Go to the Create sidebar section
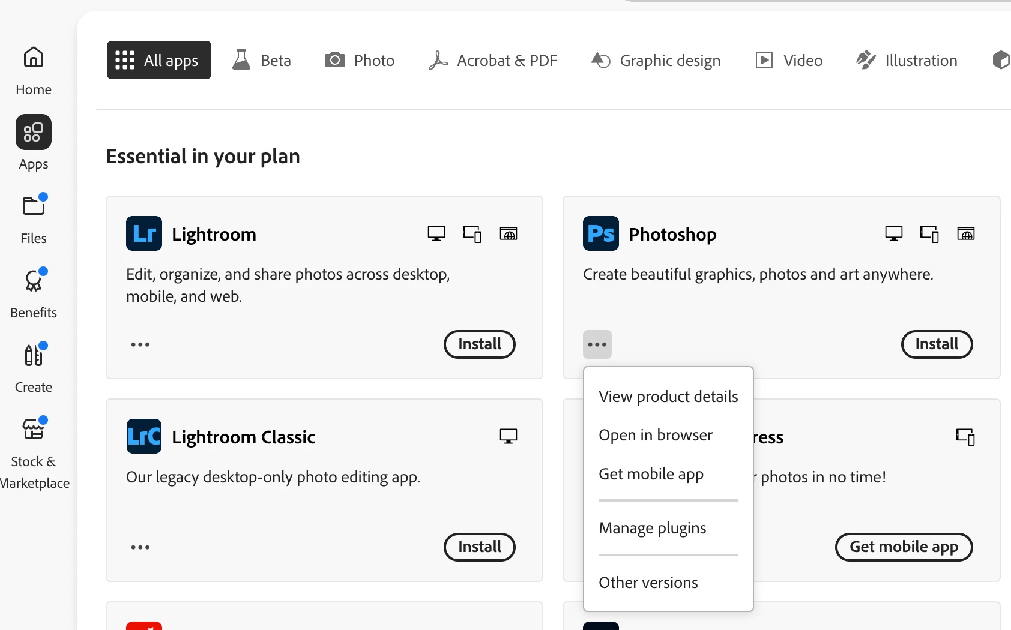The image size is (1011, 630). tap(34, 356)
